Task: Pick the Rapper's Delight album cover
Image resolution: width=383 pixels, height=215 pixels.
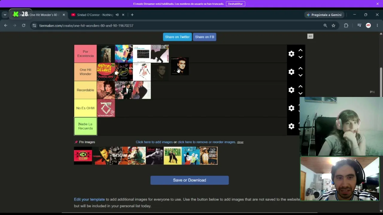Action: coord(106,72)
